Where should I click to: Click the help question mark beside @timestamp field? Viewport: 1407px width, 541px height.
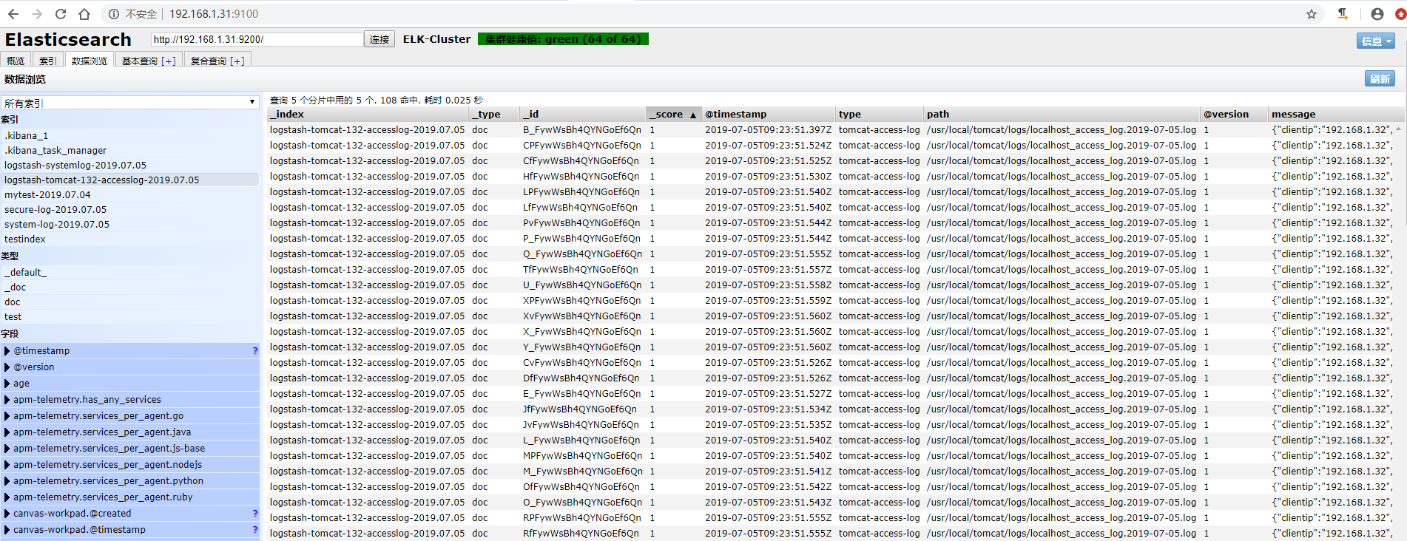(255, 351)
